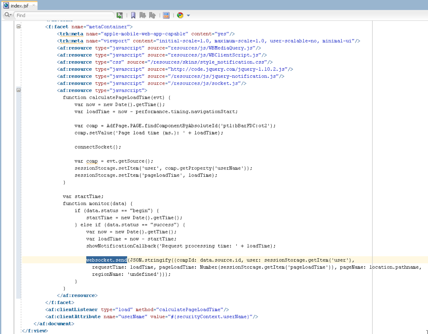Click the jquery-notification.js resource line
The image size is (428, 334).
point(170,76)
